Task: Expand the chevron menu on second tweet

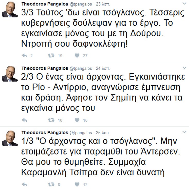Action: 184,68
